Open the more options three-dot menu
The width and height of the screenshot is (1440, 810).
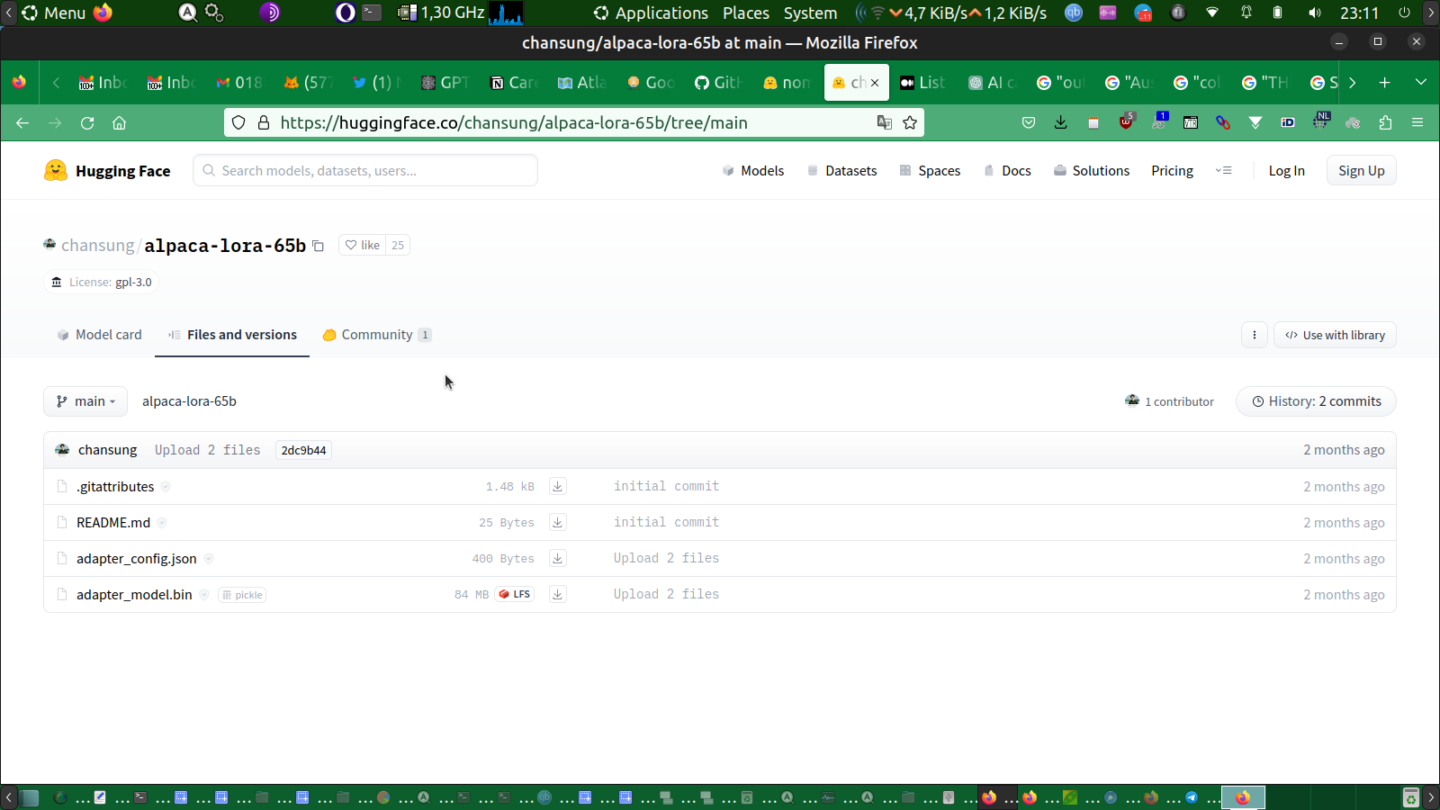(x=1255, y=335)
